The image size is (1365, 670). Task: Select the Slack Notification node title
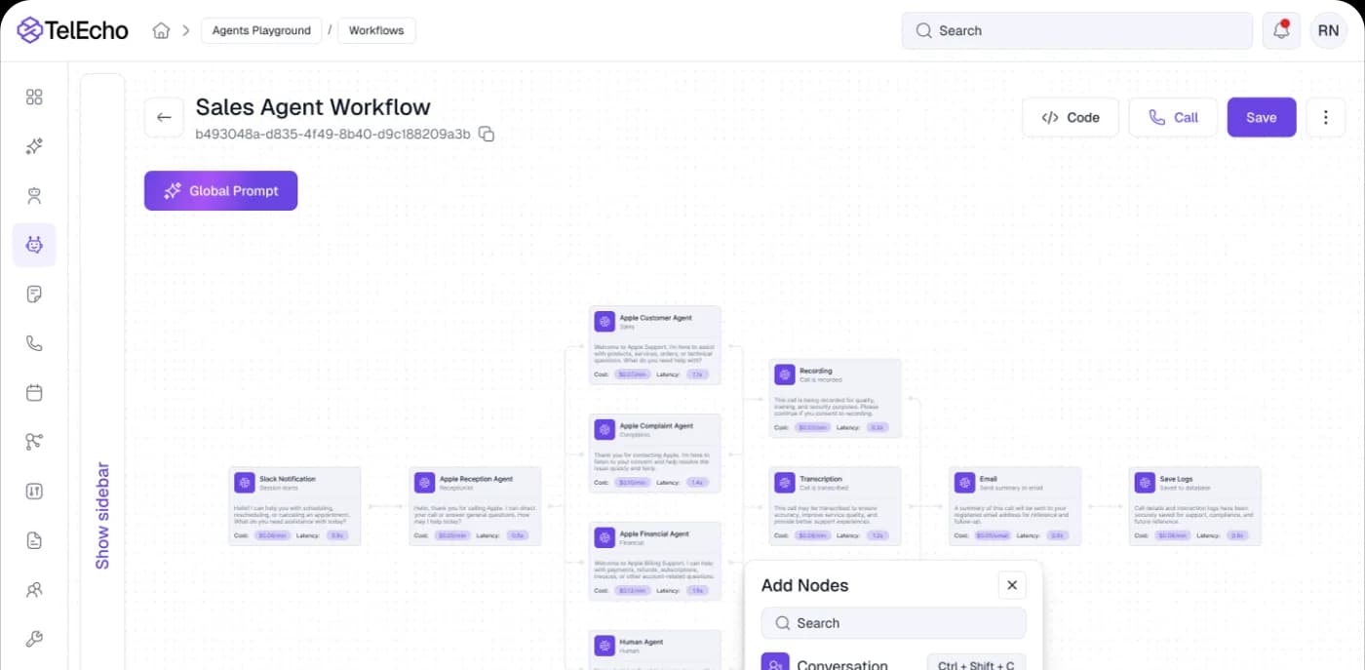pos(288,479)
